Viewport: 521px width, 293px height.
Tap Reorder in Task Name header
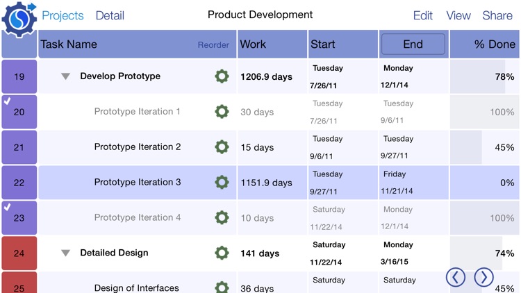click(213, 45)
